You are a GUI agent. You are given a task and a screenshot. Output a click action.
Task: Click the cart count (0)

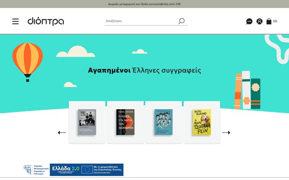tap(275, 21)
